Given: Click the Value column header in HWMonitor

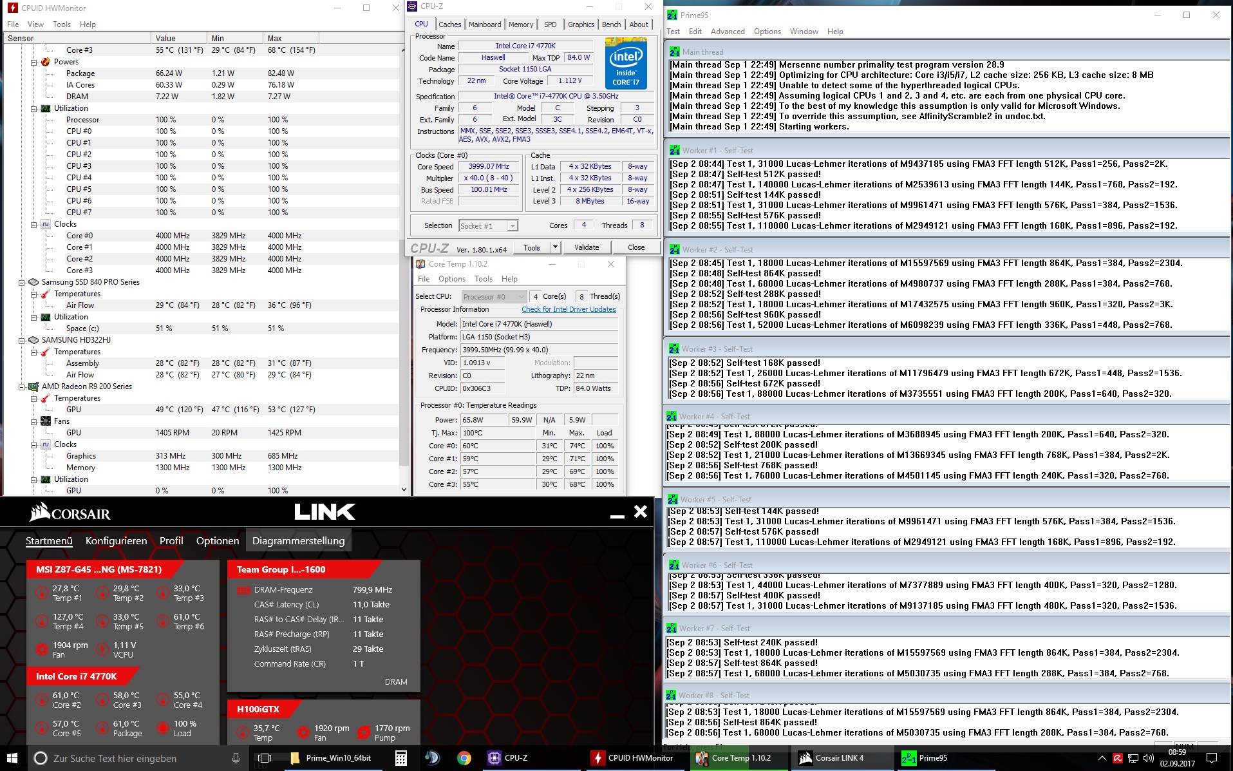Looking at the screenshot, I should pyautogui.click(x=179, y=38).
